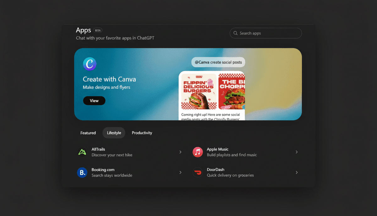The width and height of the screenshot is (377, 216).
Task: Expand the Apple Music row chevron
Action: pos(297,152)
